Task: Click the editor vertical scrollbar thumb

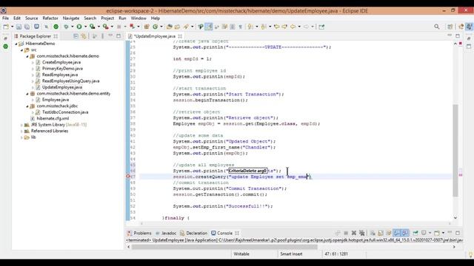Action: (x=455, y=151)
